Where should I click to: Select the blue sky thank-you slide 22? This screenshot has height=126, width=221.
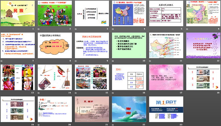[x=129, y=109]
